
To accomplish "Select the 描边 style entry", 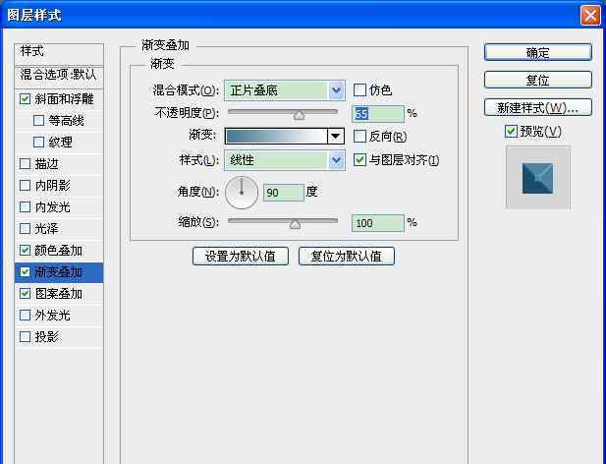I will pos(46,164).
